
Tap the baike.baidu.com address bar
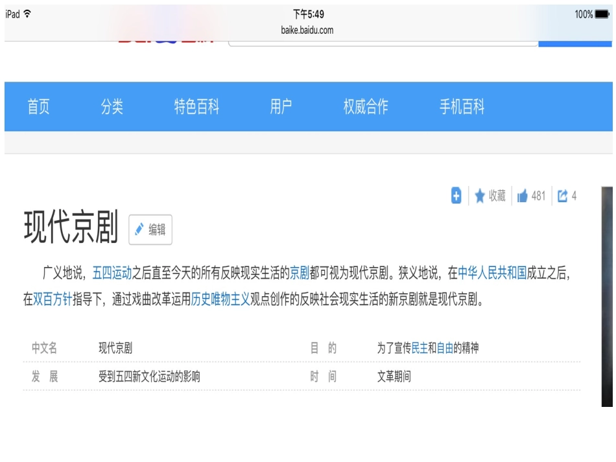tap(307, 30)
